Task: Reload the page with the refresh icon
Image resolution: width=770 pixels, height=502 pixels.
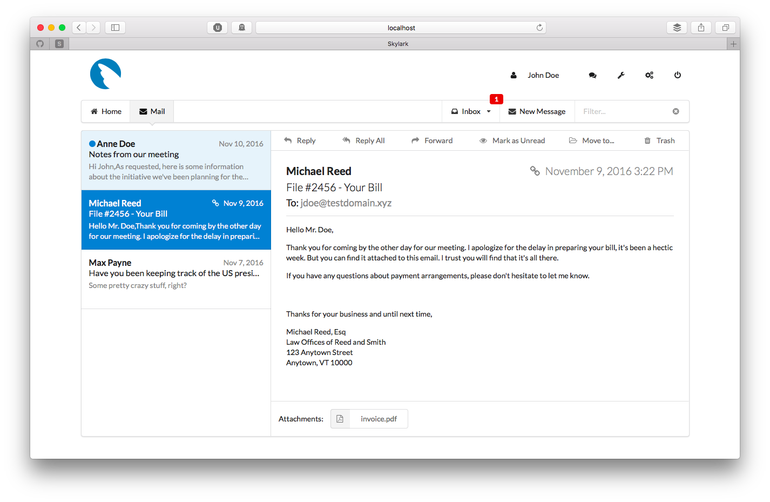Action: click(x=539, y=28)
